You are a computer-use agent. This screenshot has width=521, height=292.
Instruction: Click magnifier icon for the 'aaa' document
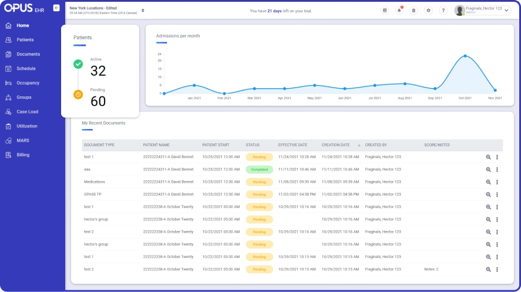(488, 169)
